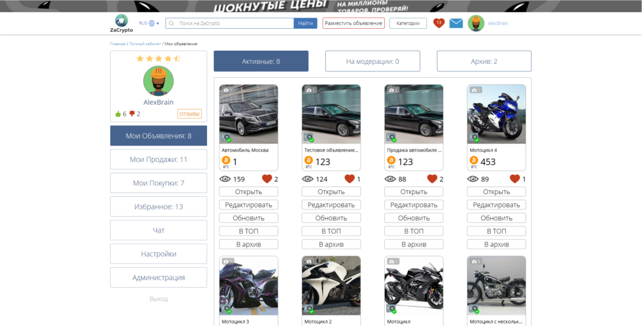Click the Bitcoin icon on Автомобиль Москва
642x326 pixels.
226,160
